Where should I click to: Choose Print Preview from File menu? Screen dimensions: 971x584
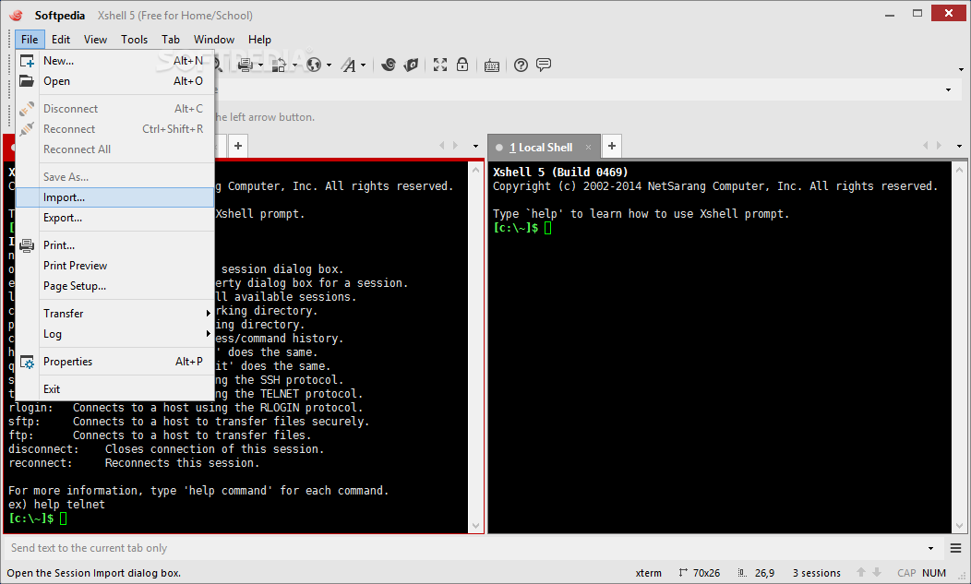point(115,266)
